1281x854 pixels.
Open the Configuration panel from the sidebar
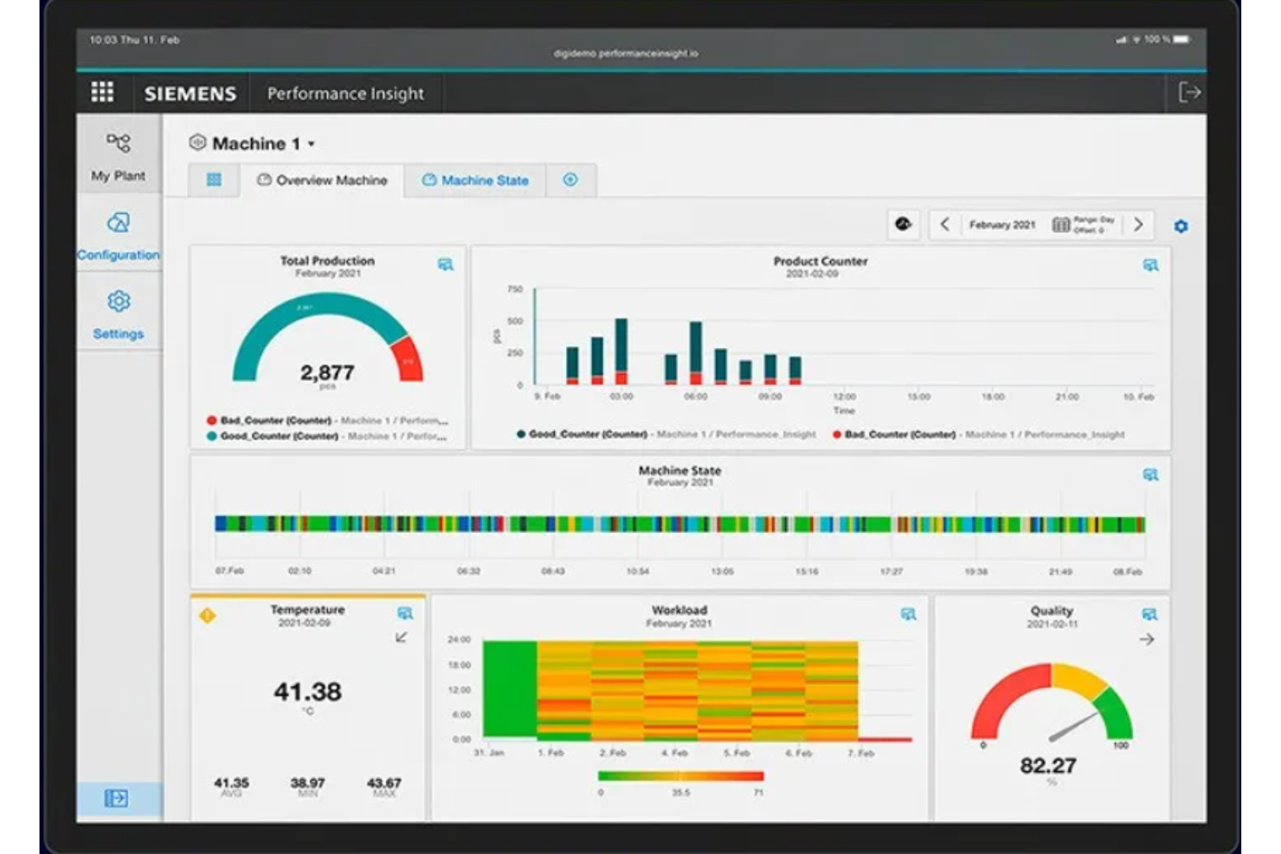118,235
